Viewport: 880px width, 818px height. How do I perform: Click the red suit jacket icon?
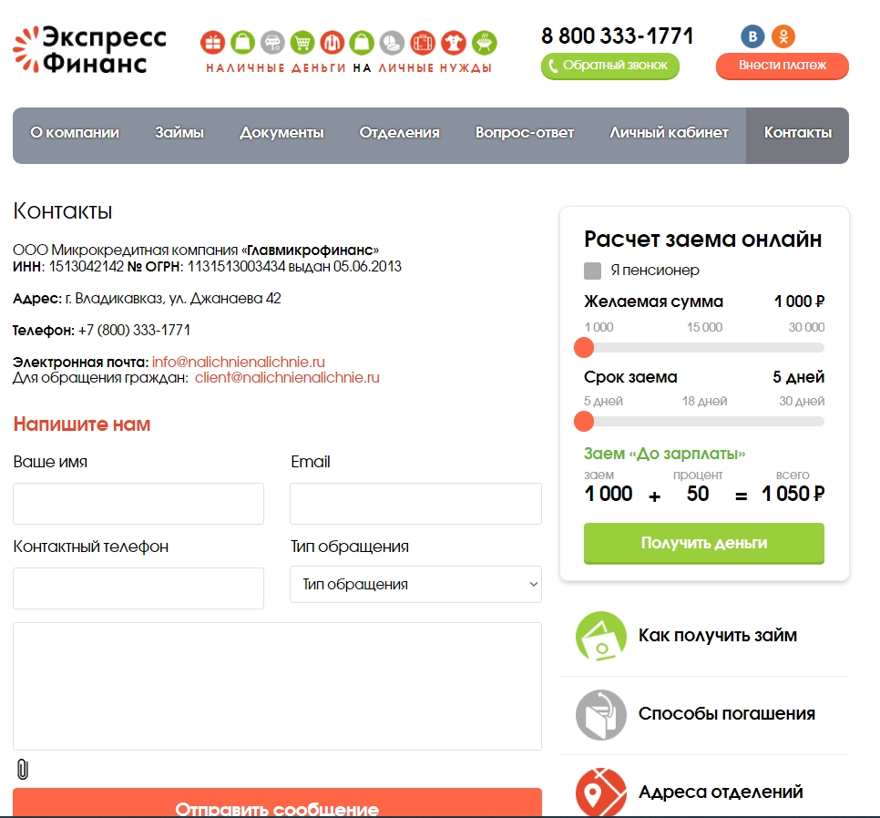(333, 43)
